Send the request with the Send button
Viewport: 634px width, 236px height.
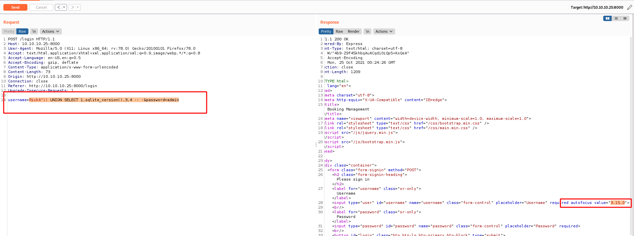(x=15, y=7)
